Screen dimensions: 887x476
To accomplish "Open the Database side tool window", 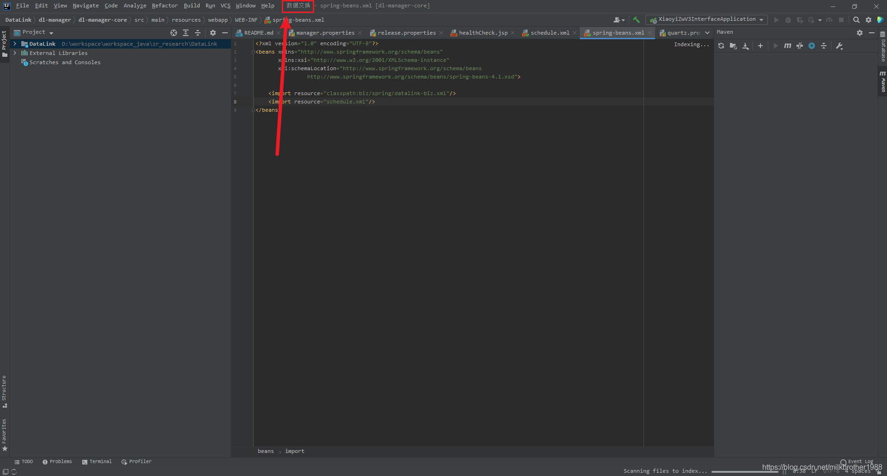I will pyautogui.click(x=882, y=46).
